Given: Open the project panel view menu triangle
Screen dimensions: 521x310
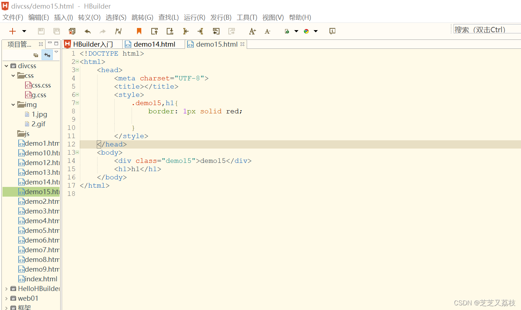Looking at the screenshot, I should click(x=56, y=52).
